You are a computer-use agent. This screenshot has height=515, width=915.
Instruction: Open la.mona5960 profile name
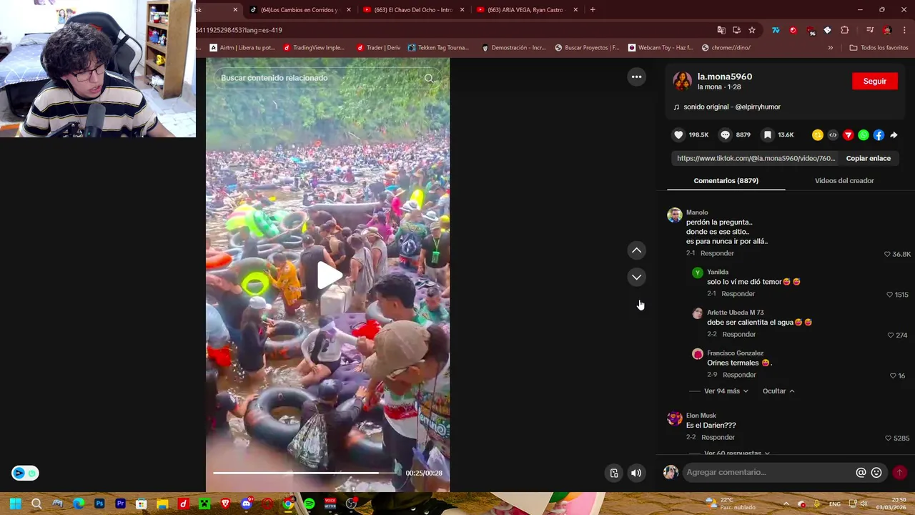[724, 77]
